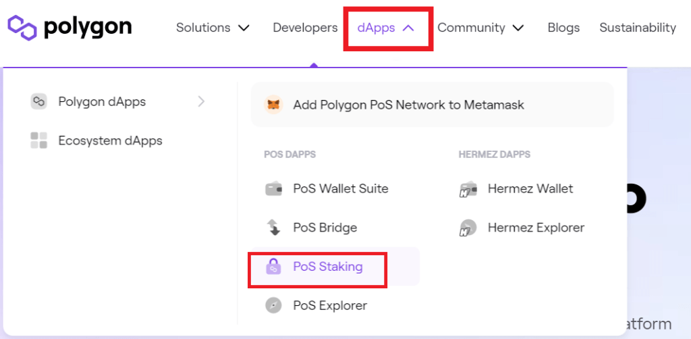
Task: Select Add Polygon PoS Network to Metamask
Action: [432, 105]
